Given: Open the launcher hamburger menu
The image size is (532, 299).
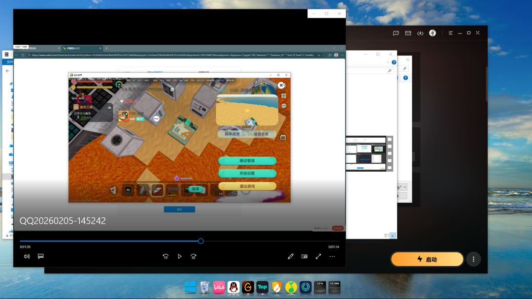Looking at the screenshot, I should point(451,33).
